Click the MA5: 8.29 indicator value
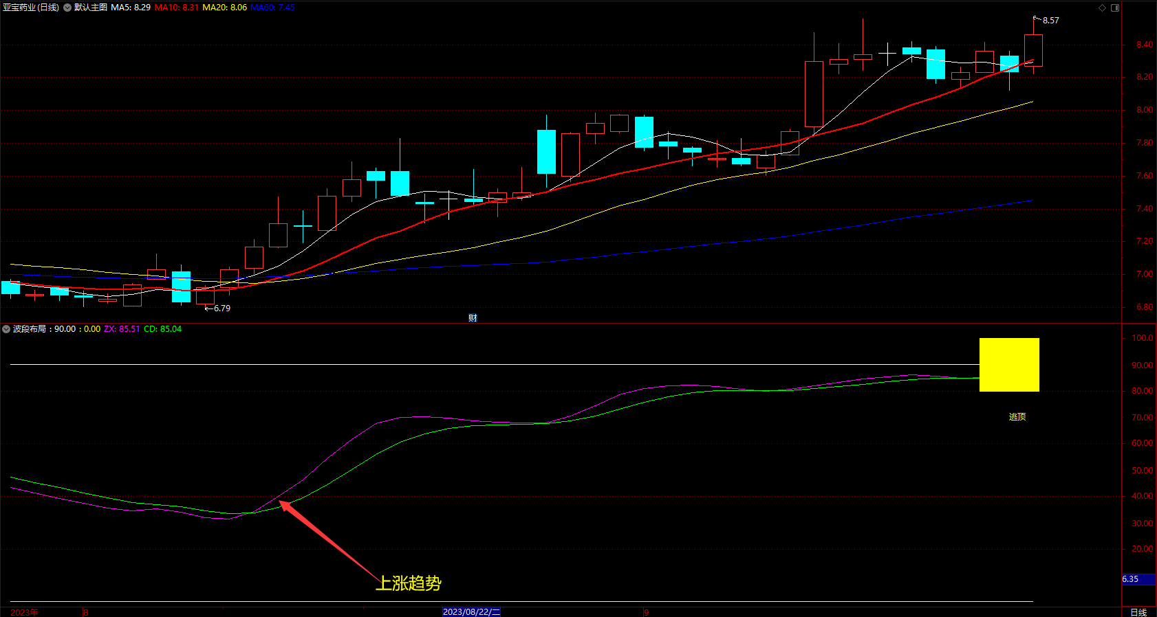The width and height of the screenshot is (1157, 617). pos(131,8)
